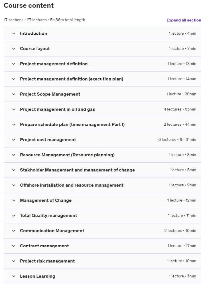Click Expand all sections link

coord(184,20)
